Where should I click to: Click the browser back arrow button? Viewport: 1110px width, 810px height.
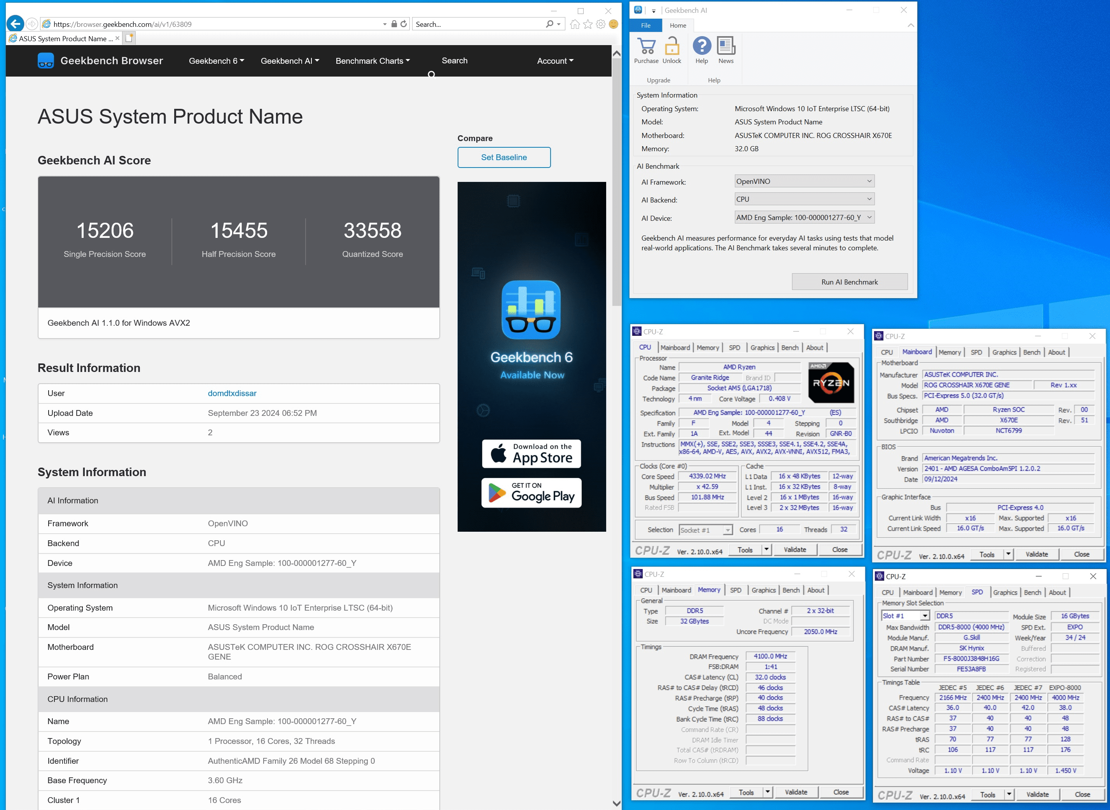tap(16, 24)
